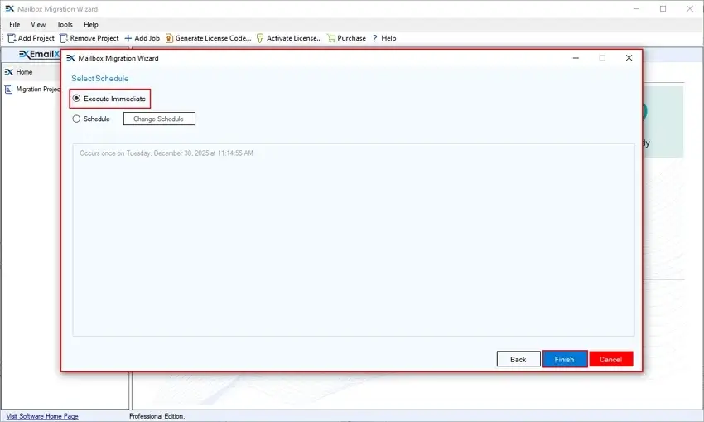Select the Schedule radio option

pyautogui.click(x=76, y=119)
